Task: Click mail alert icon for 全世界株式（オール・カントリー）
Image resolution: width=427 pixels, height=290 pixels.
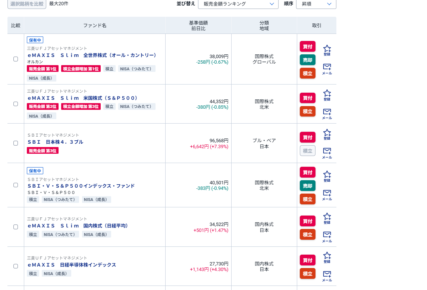Action: (327, 69)
